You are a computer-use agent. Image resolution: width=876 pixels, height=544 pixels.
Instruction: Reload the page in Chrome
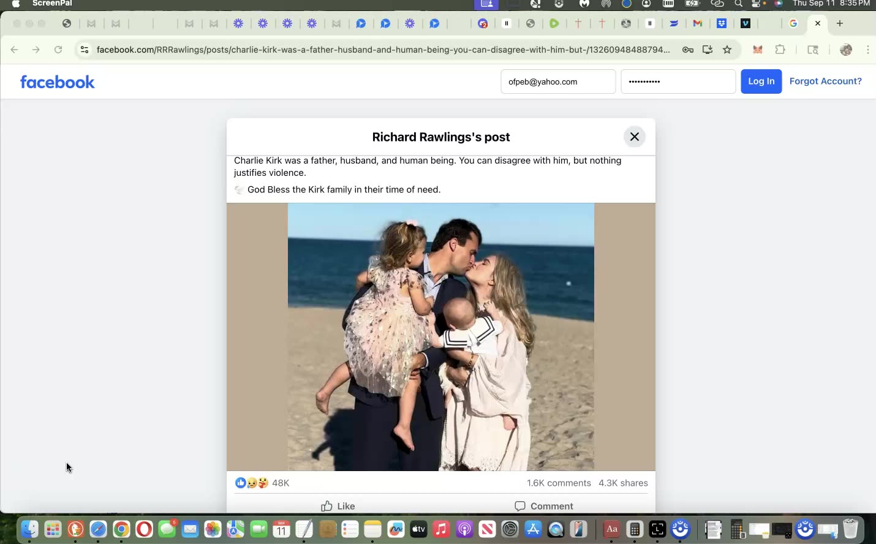[58, 50]
